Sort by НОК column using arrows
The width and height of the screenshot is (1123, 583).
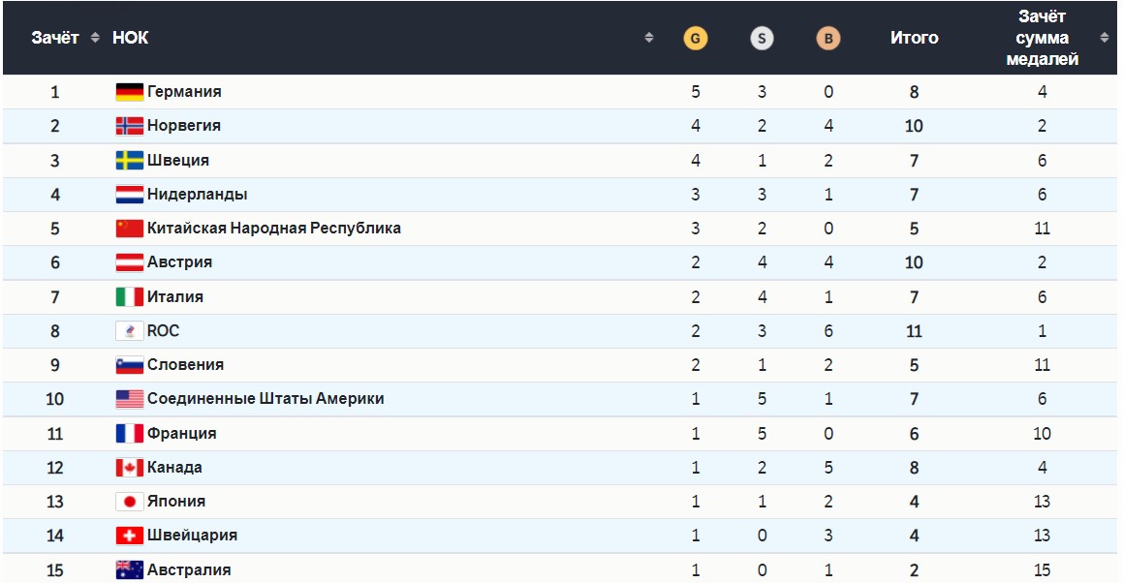click(649, 38)
